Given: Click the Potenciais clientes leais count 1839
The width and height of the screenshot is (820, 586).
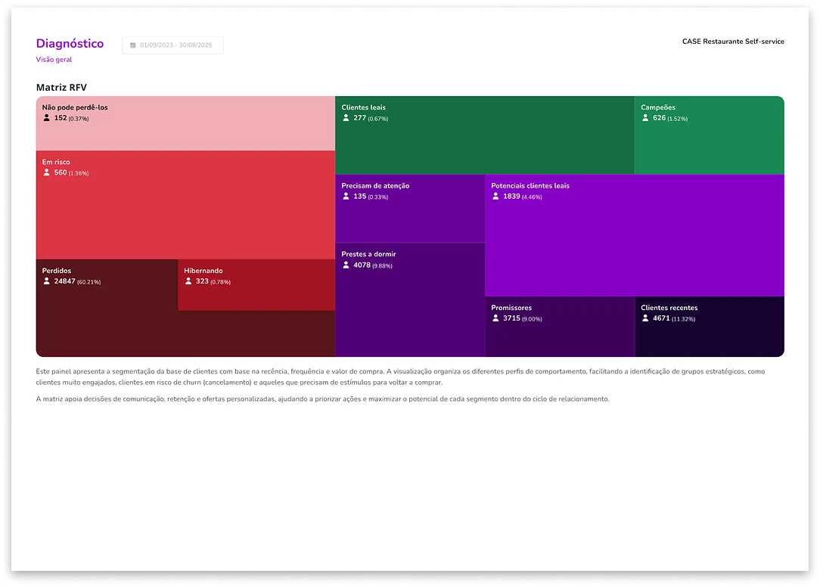Looking at the screenshot, I should click(511, 197).
